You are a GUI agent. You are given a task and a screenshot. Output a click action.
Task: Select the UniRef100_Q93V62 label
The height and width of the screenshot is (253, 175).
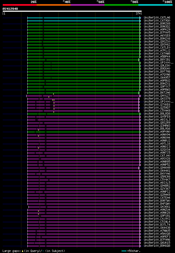(157, 44)
